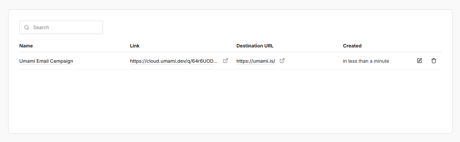The height and width of the screenshot is (142, 460).
Task: Click the Link column header
Action: [135, 46]
